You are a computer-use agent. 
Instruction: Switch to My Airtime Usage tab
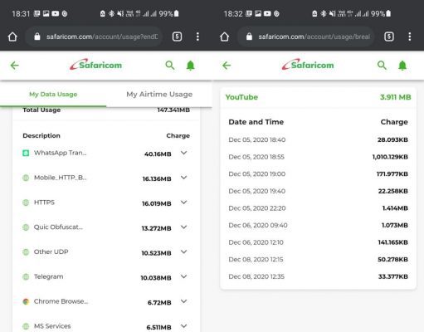[159, 95]
